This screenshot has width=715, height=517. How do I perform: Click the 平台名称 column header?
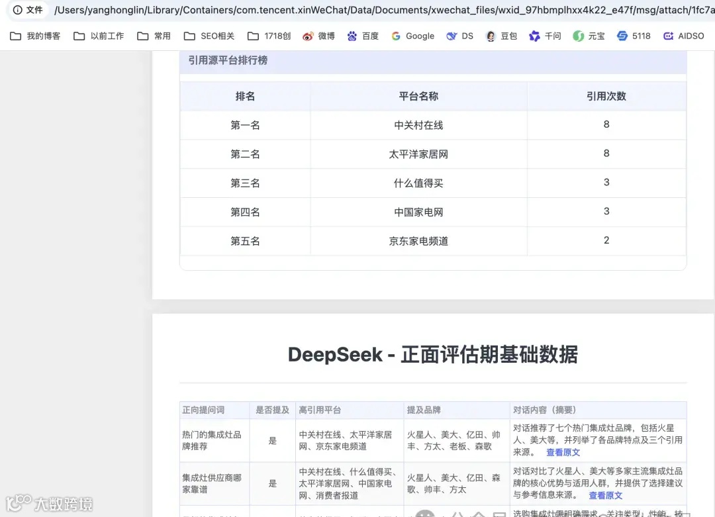[418, 96]
